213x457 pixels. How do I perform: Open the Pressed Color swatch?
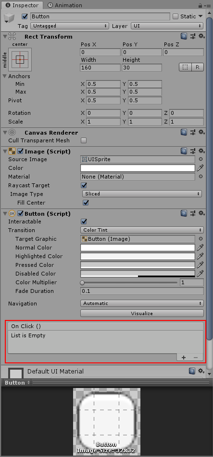138,265
